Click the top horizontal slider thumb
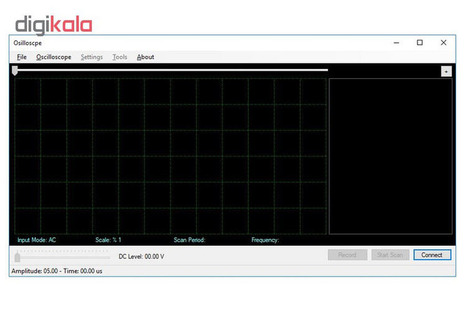Screen dimensions: 467x311 (x=15, y=70)
